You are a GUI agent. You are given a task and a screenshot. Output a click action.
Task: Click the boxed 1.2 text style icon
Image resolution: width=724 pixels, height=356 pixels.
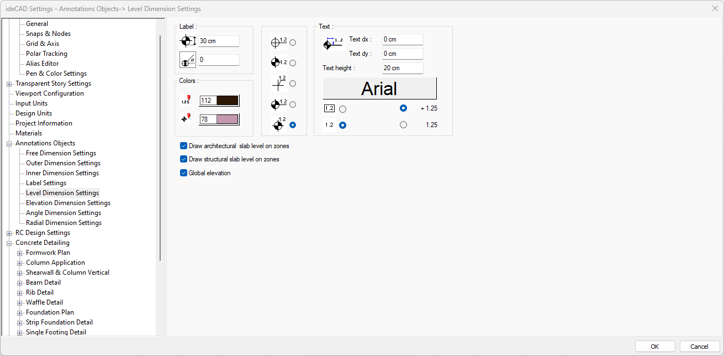[x=329, y=108]
